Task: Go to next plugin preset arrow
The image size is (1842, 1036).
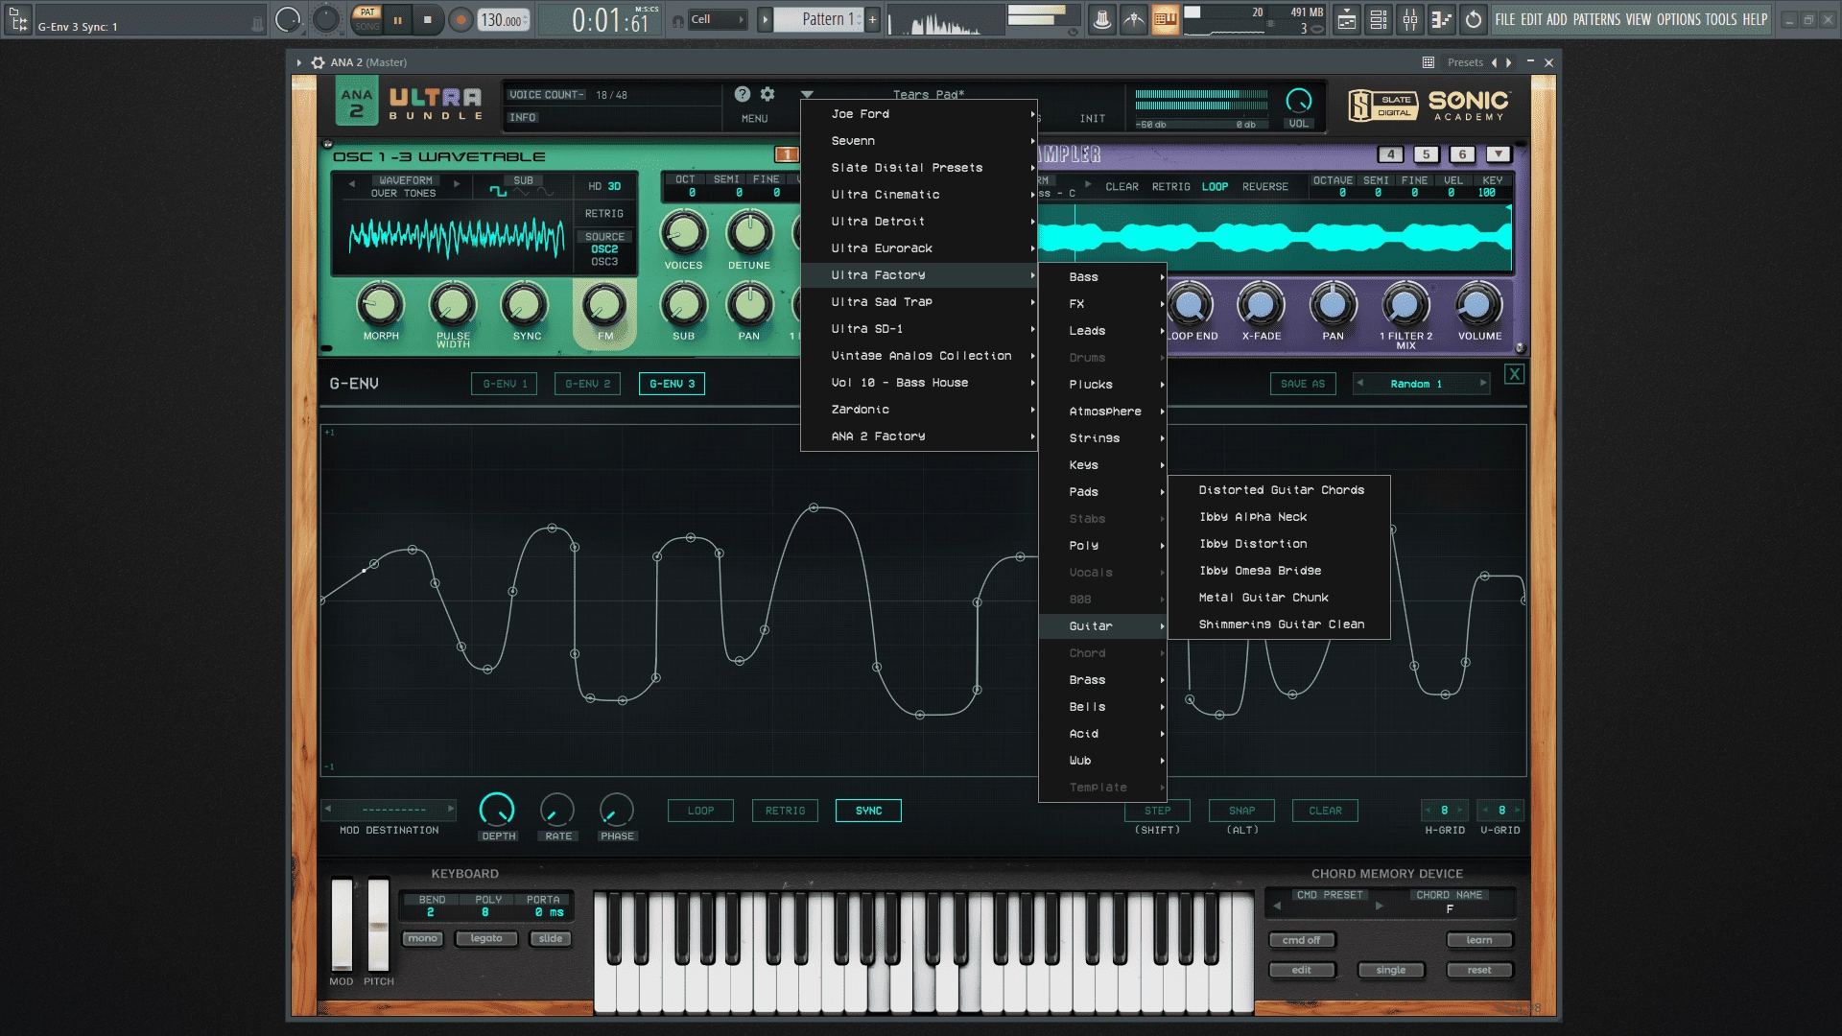Action: click(x=1509, y=62)
